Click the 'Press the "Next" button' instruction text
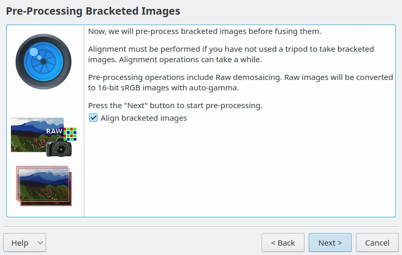 point(175,106)
